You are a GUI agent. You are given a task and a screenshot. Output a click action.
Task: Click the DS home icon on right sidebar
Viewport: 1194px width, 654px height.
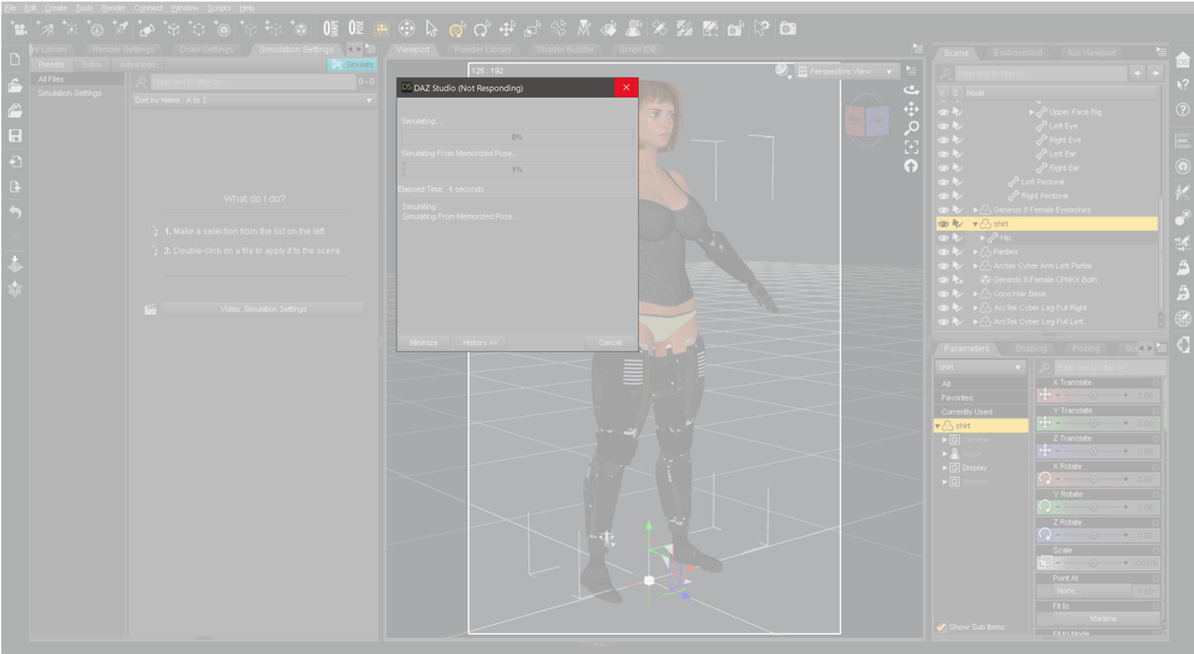point(1184,61)
